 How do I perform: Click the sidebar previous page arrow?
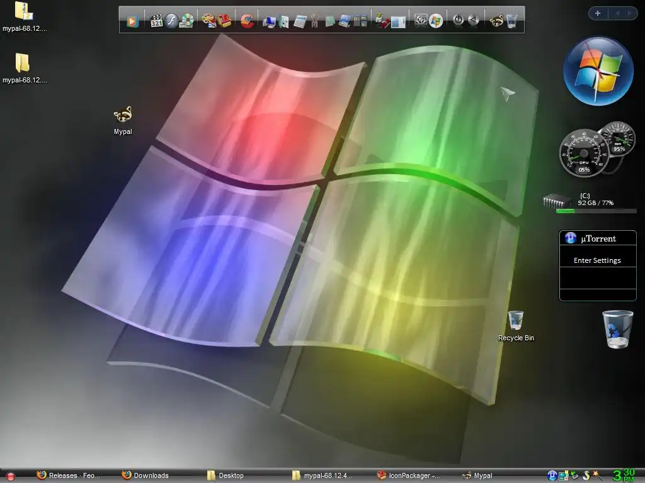click(617, 13)
